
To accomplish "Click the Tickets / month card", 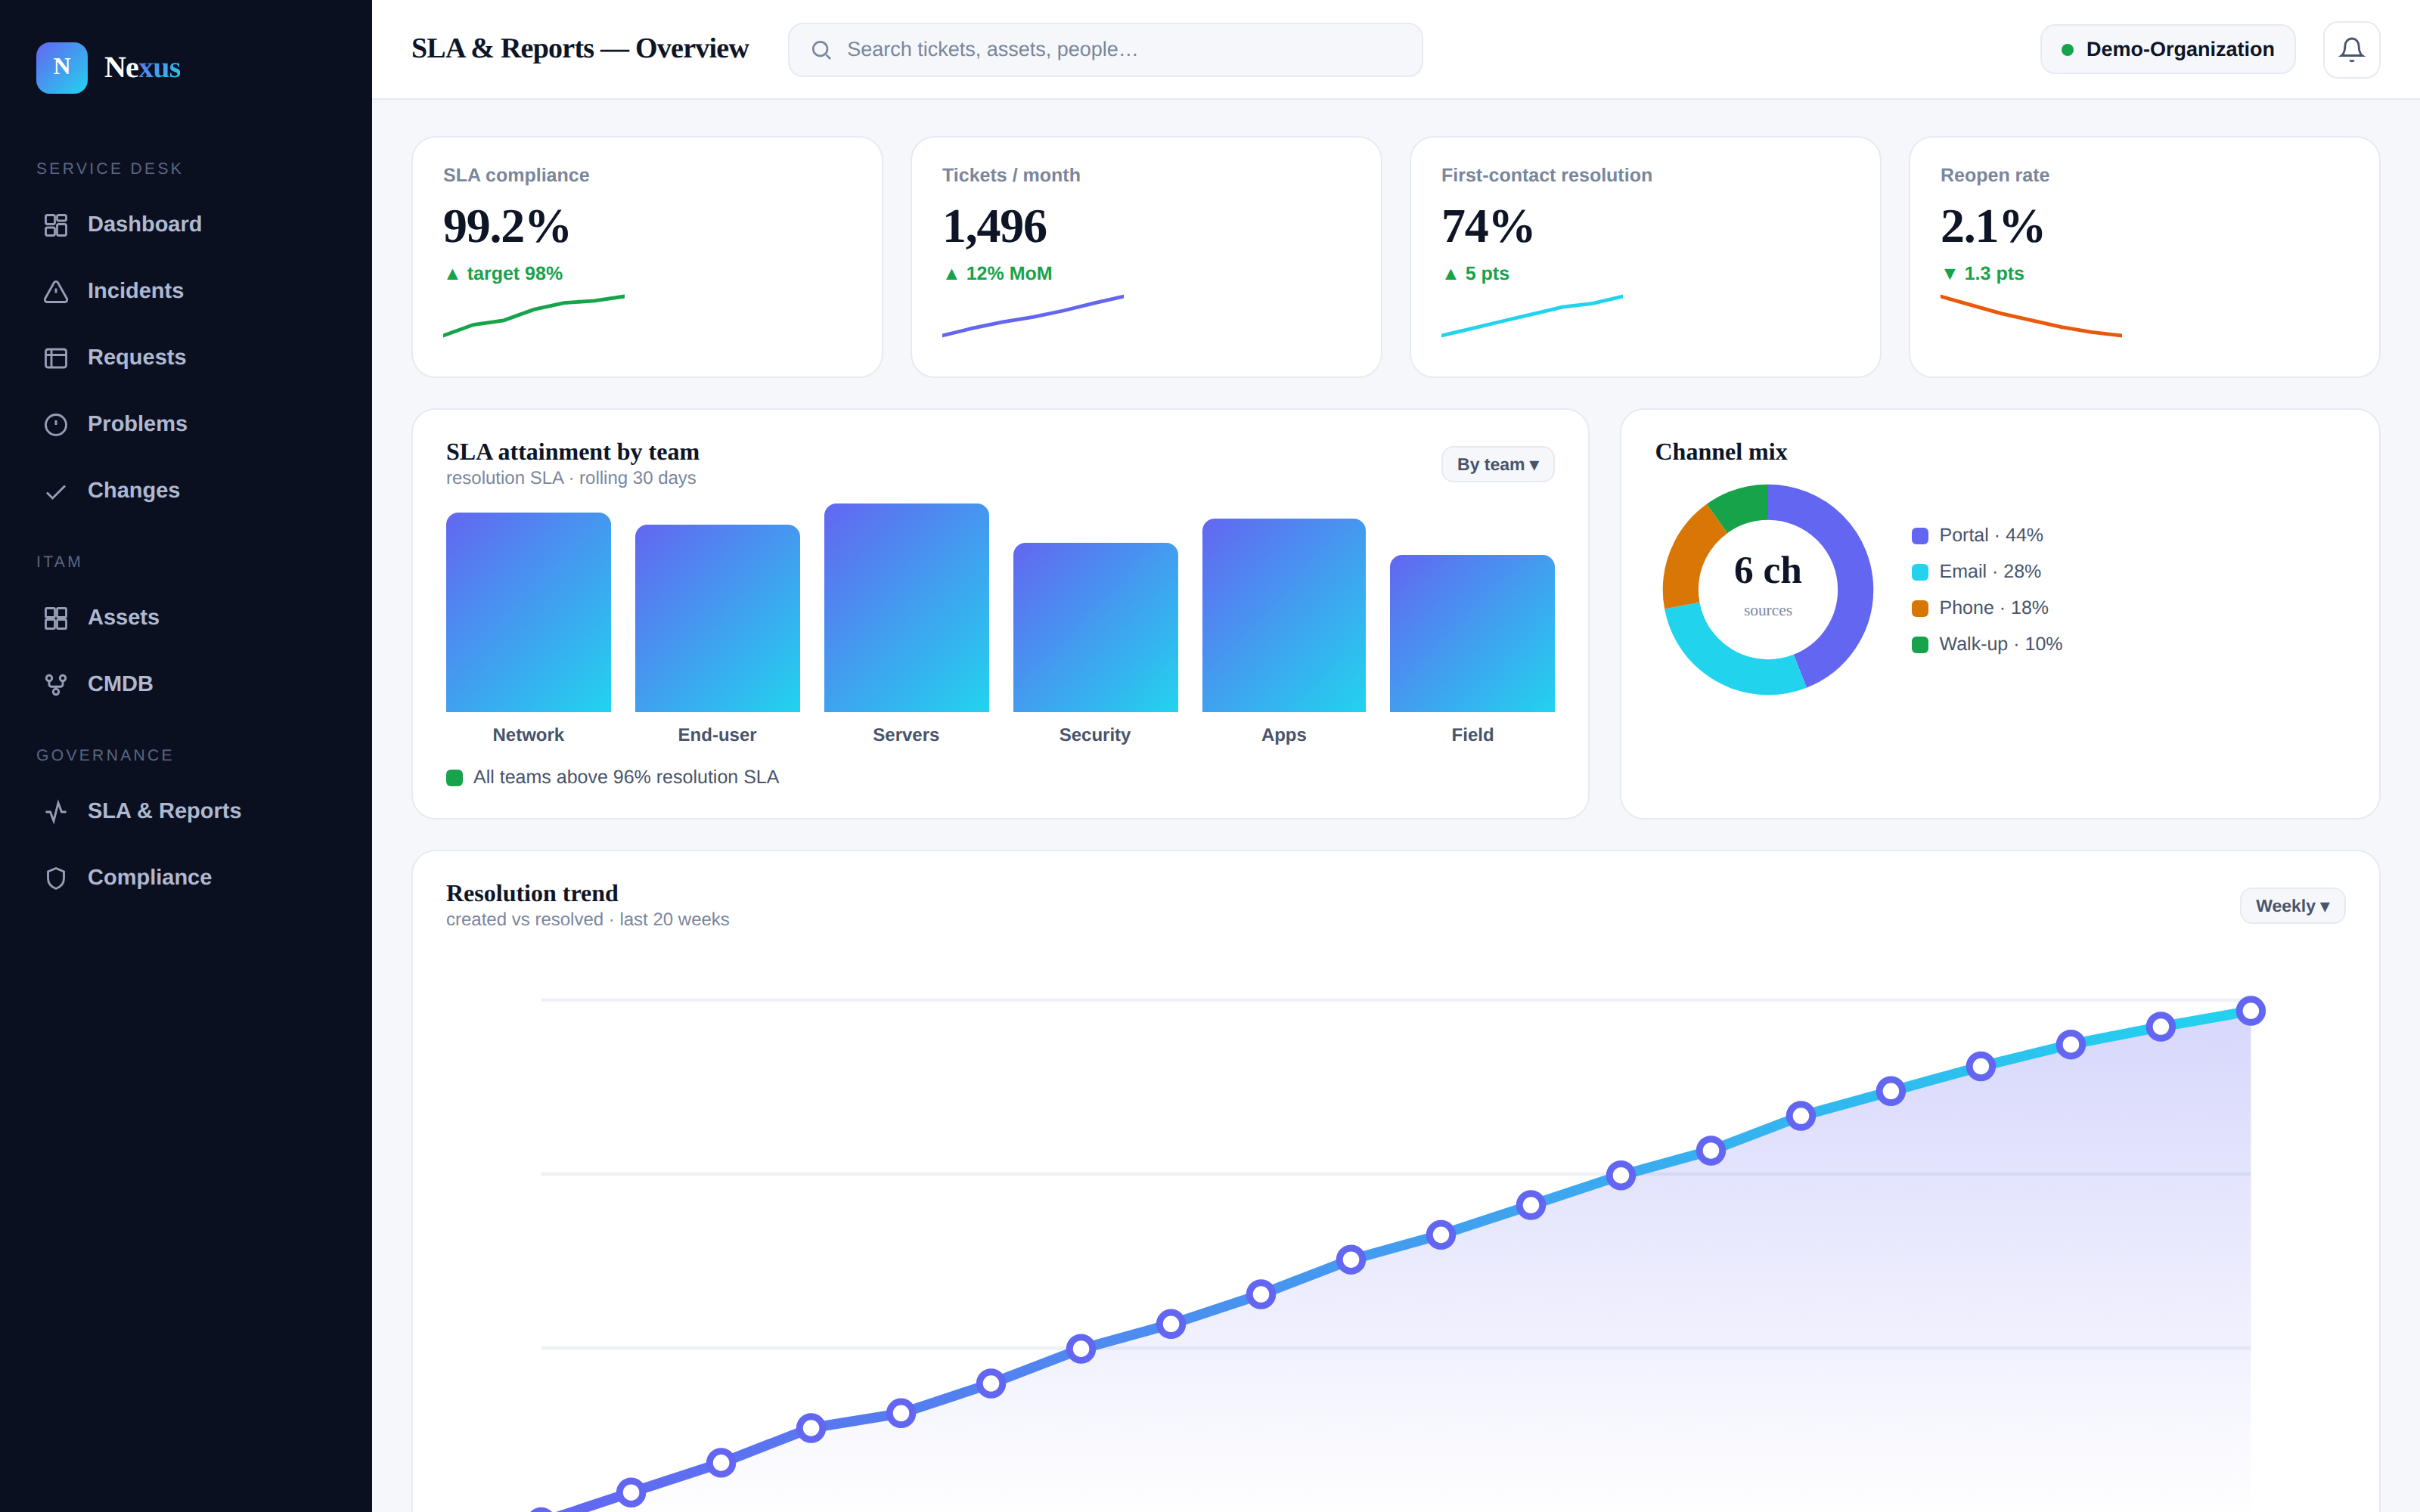I will [x=1146, y=257].
